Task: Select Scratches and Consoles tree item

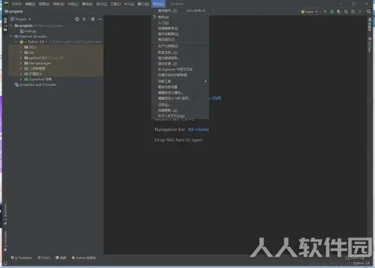Action: click(x=36, y=84)
